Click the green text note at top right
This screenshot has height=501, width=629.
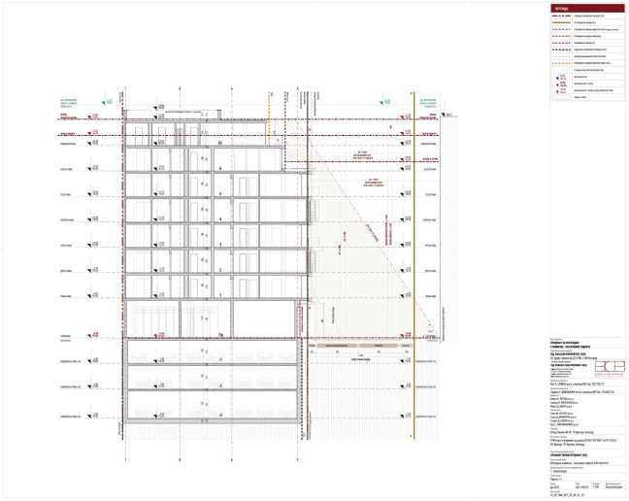(x=427, y=103)
